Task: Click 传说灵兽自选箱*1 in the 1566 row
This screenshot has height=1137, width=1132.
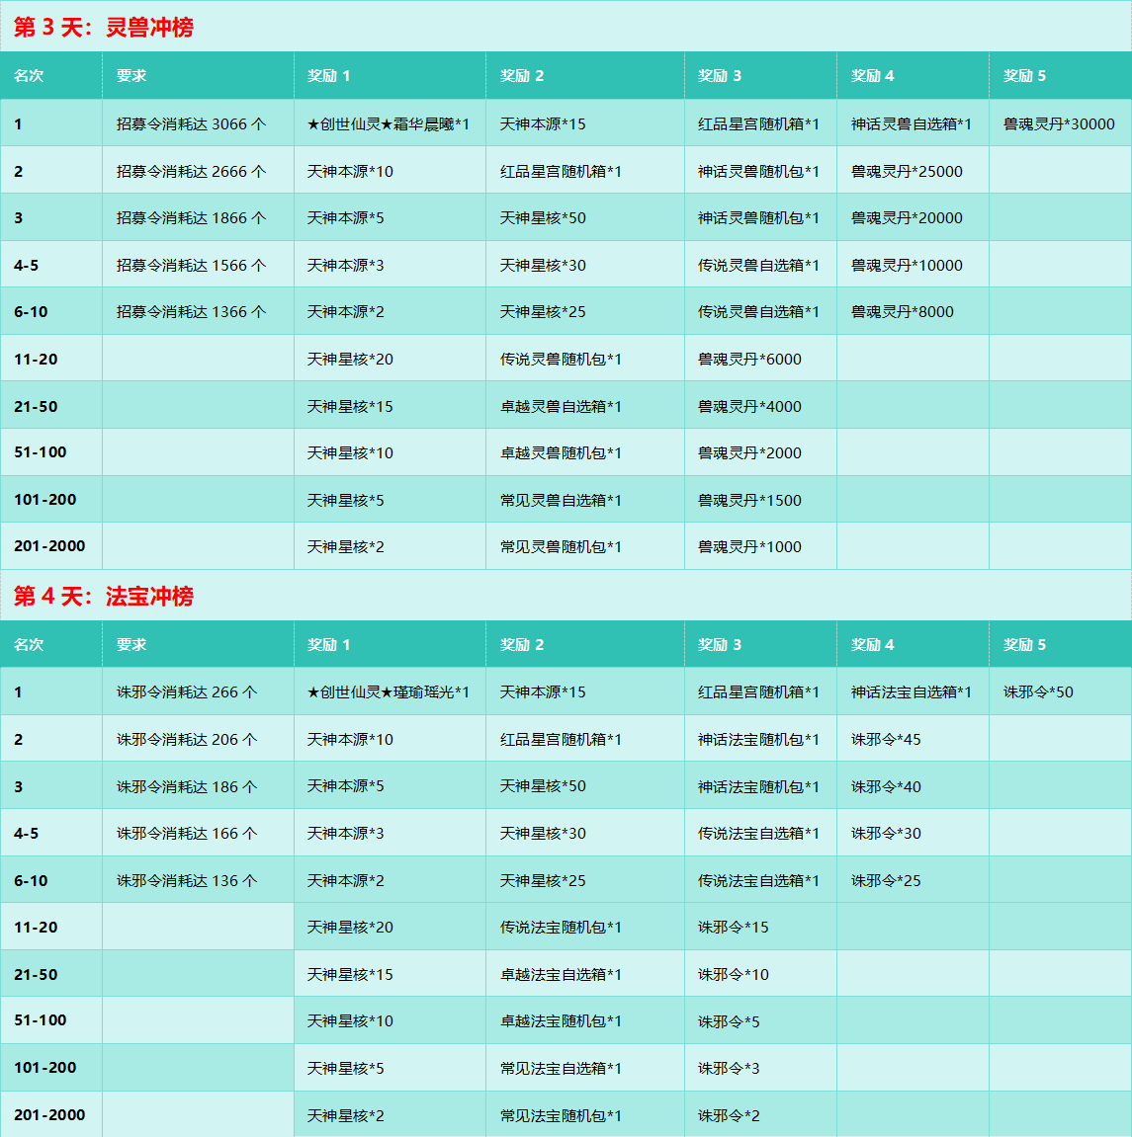Action: tap(758, 266)
